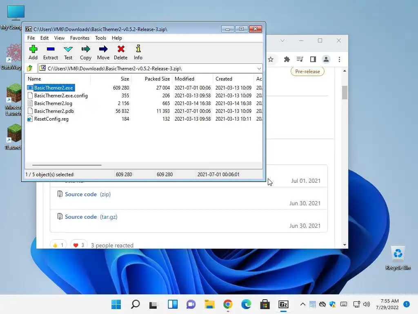This screenshot has width=418, height=314.
Task: Expand the 7-Zip address path dropdown
Action: [259, 69]
